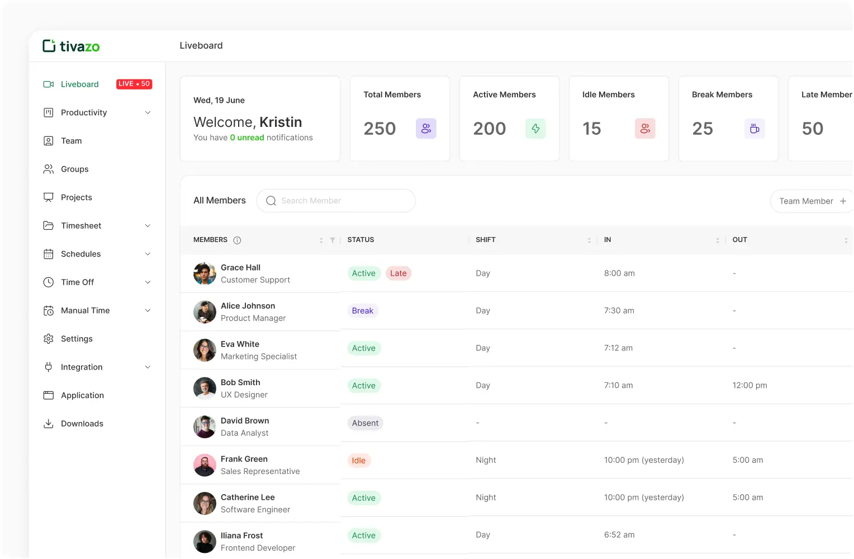This screenshot has height=559, width=854.
Task: Click the Team sidebar icon
Action: coord(49,141)
